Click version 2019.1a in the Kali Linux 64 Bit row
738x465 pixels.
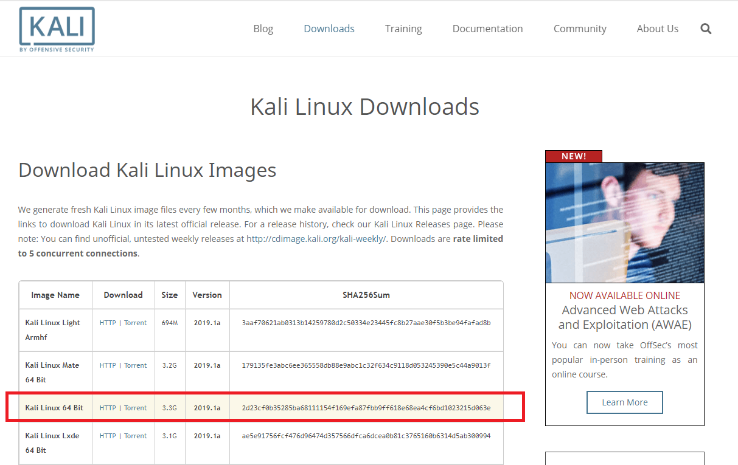[x=207, y=408]
